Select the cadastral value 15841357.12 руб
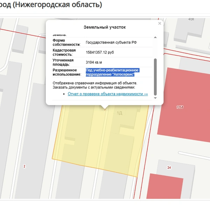The image size is (210, 210). pyautogui.click(x=100, y=52)
